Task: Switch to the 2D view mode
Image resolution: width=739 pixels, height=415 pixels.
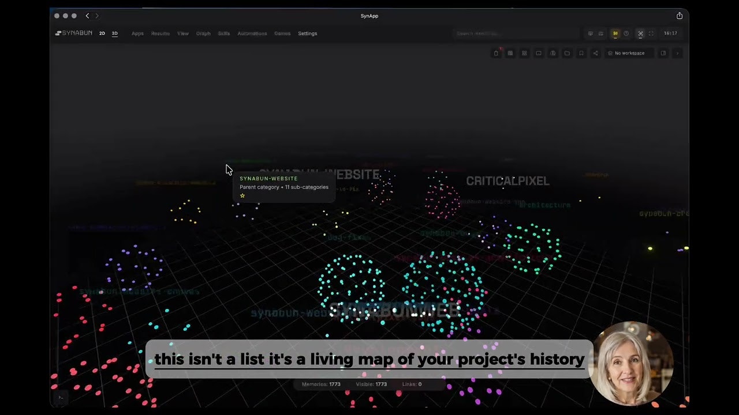Action: (102, 33)
